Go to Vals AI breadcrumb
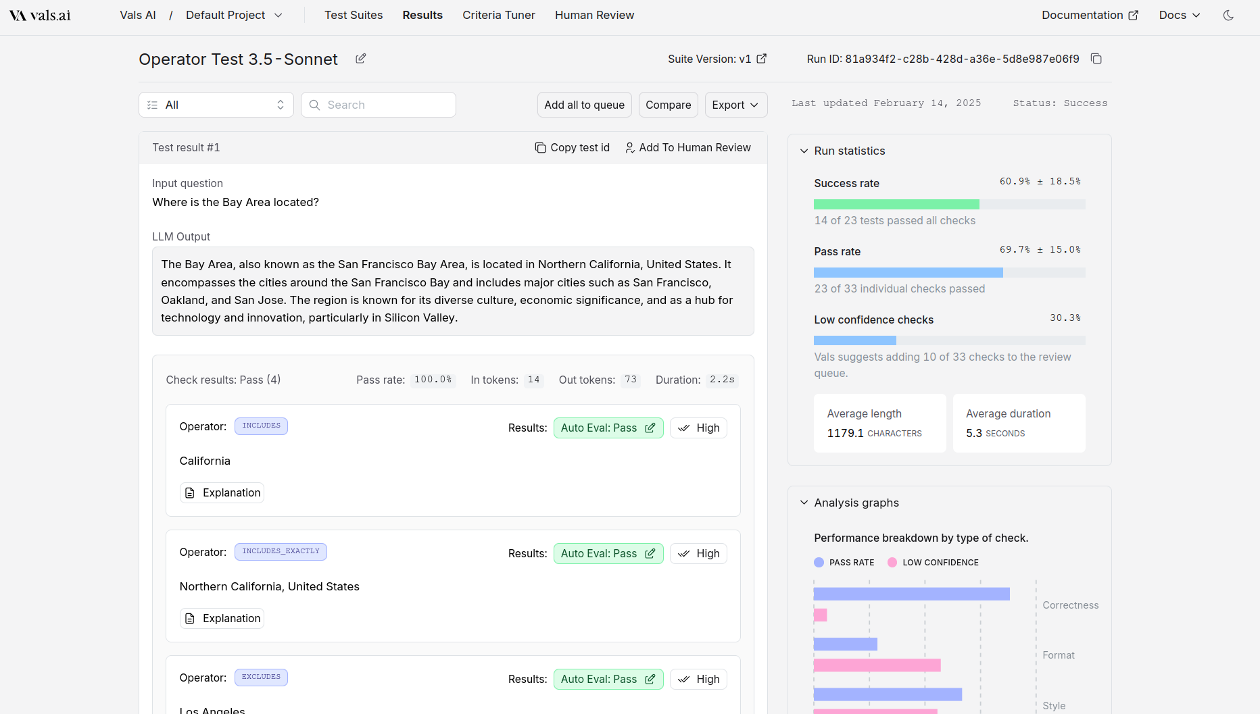Image resolution: width=1260 pixels, height=714 pixels. coord(138,15)
